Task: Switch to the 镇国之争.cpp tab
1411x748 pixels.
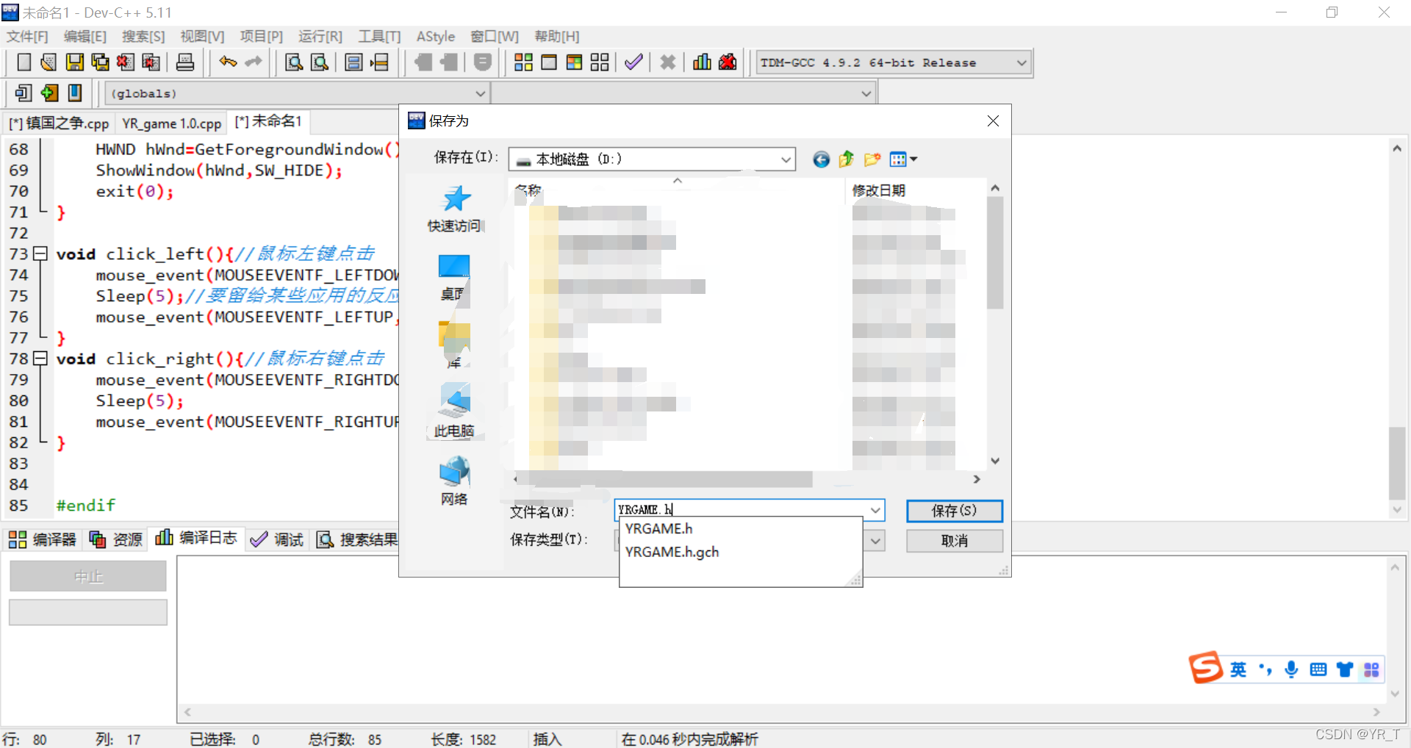Action: coord(59,123)
